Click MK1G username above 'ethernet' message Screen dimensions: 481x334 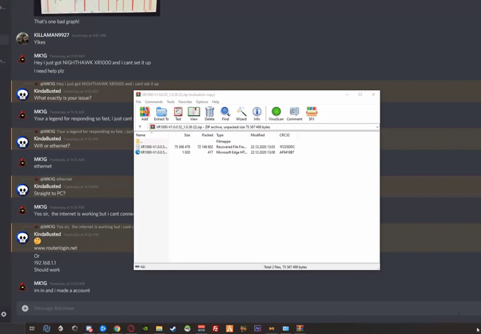40,159
